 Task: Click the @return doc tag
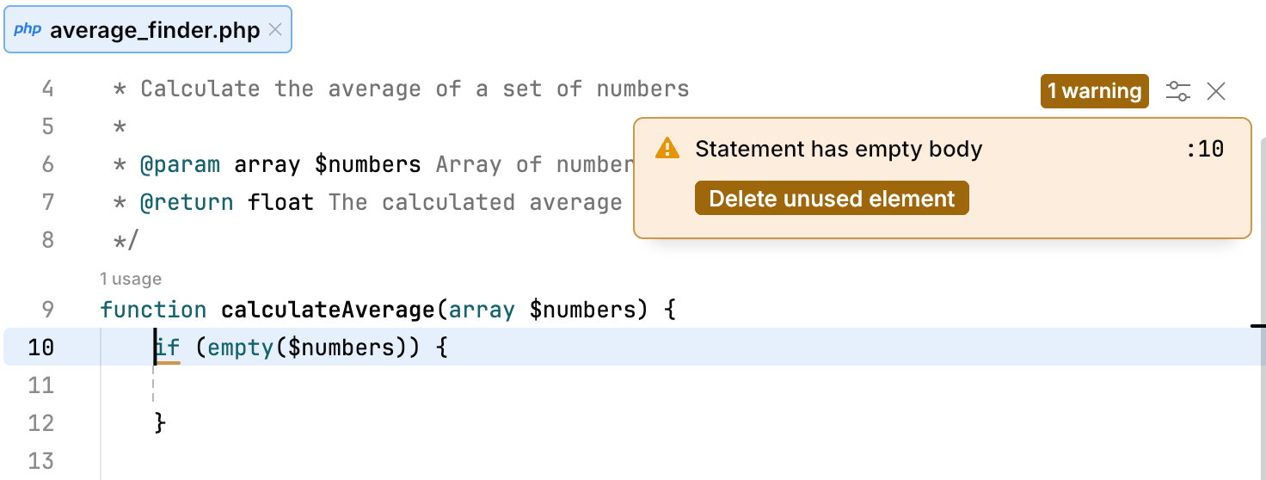187,202
